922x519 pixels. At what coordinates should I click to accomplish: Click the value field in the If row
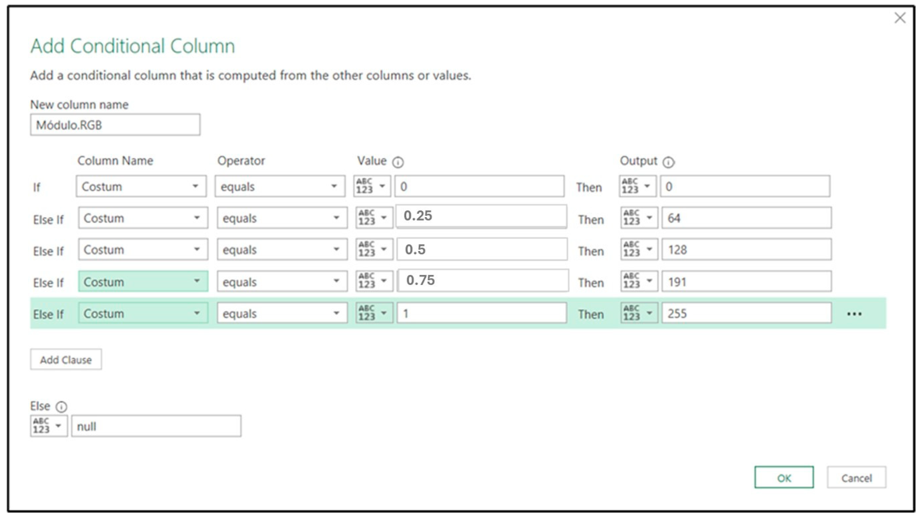coord(479,186)
